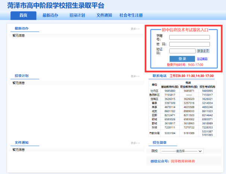Click phone number 8601182 in table

(x=170, y=111)
